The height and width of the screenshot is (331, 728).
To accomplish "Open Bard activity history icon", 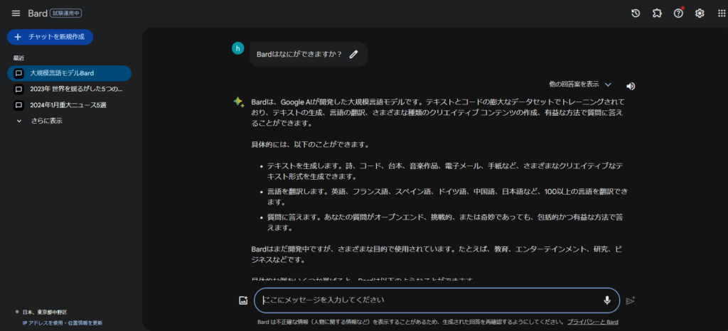I will click(x=636, y=13).
